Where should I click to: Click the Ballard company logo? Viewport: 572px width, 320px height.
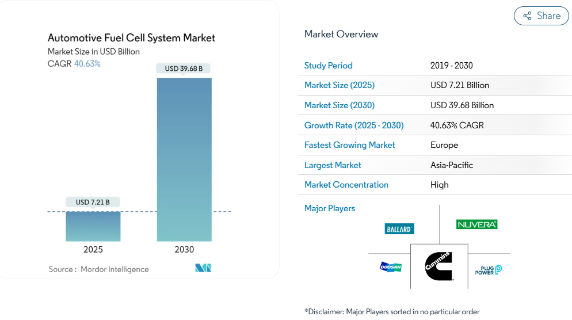399,229
